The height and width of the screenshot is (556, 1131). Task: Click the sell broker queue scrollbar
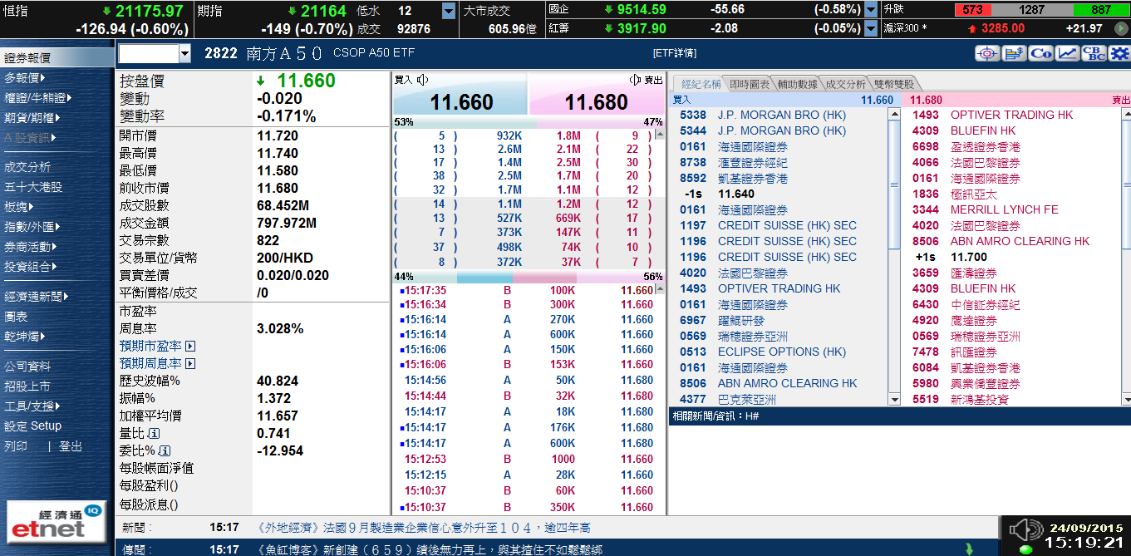coord(1125,258)
